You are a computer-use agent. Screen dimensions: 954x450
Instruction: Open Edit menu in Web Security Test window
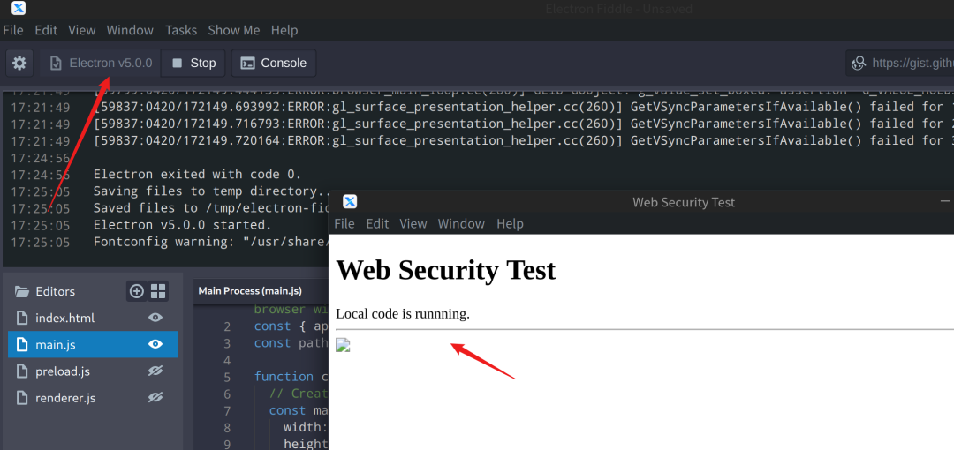coord(377,224)
